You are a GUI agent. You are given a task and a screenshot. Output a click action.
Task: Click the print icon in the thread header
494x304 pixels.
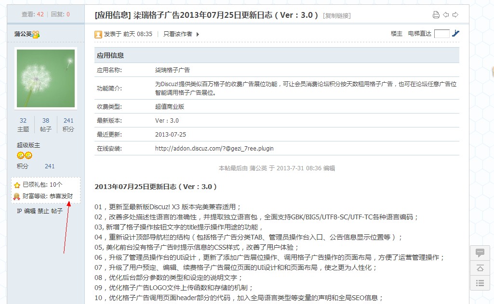pyautogui.click(x=436, y=15)
